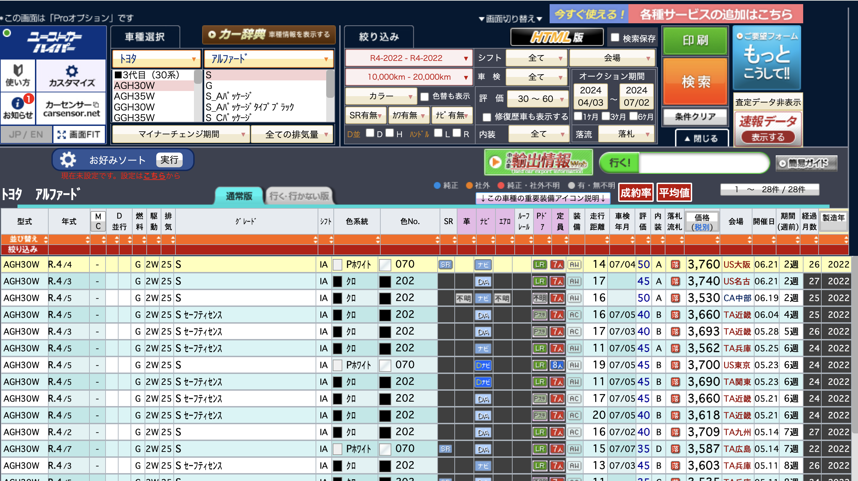The image size is (858, 481).
Task: Click the DA badge in the 3,587 row
Action: click(x=483, y=449)
